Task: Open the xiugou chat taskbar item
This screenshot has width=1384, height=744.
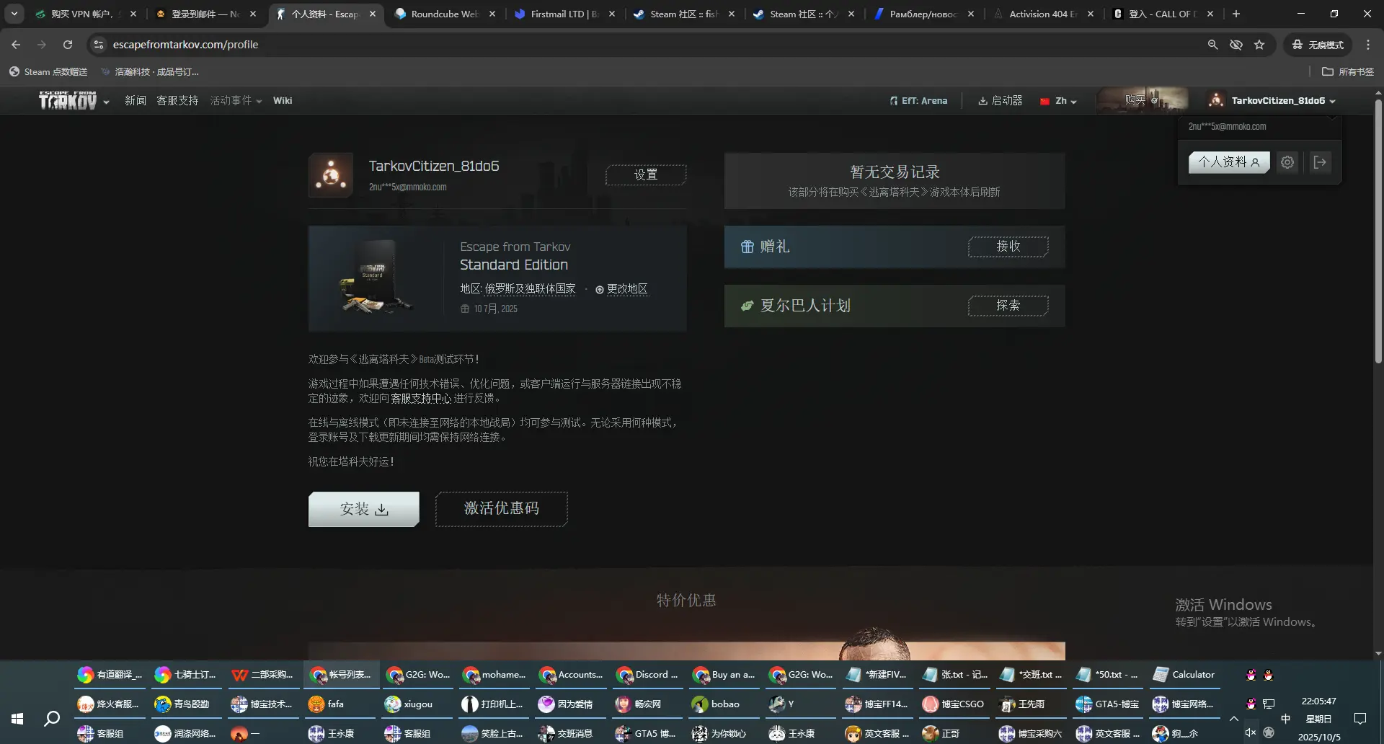Action: 418,704
